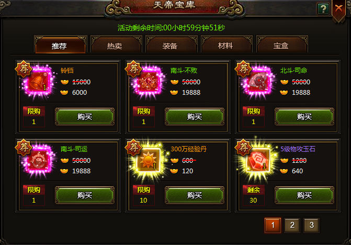Select the 南斗·不败 item icon
351x245 pixels.
pos(149,82)
